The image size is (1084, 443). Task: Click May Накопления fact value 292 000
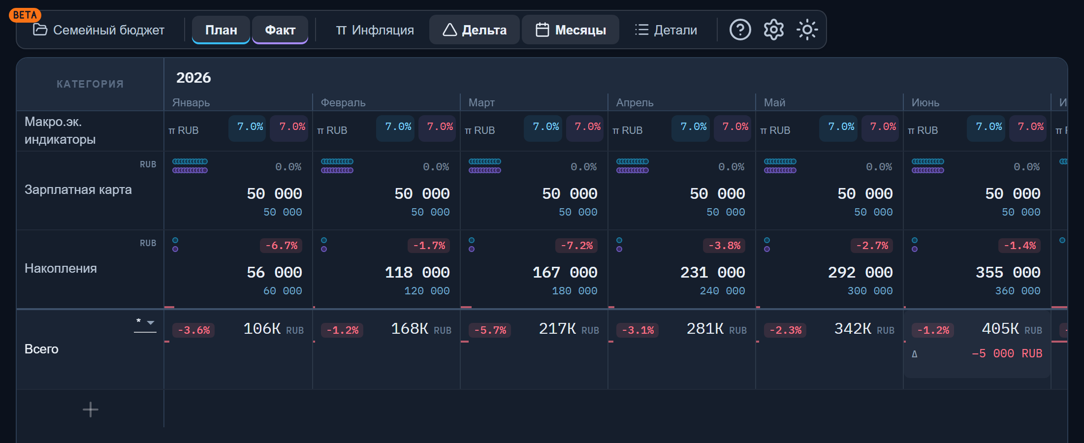tap(860, 272)
